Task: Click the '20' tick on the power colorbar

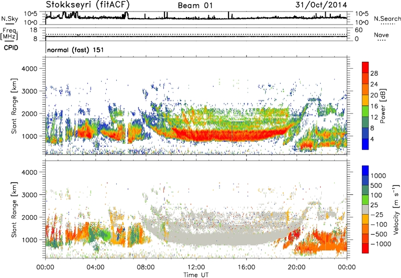Action: pyautogui.click(x=374, y=95)
